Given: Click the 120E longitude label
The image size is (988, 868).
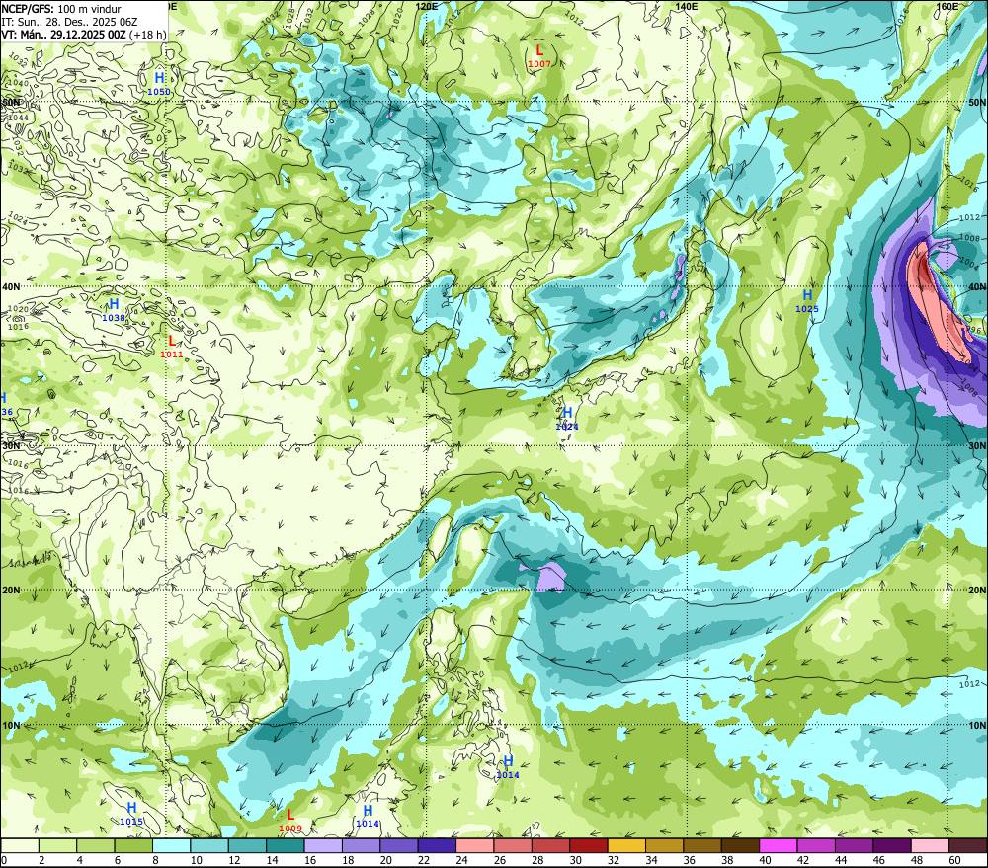Looking at the screenshot, I should click(x=427, y=6).
